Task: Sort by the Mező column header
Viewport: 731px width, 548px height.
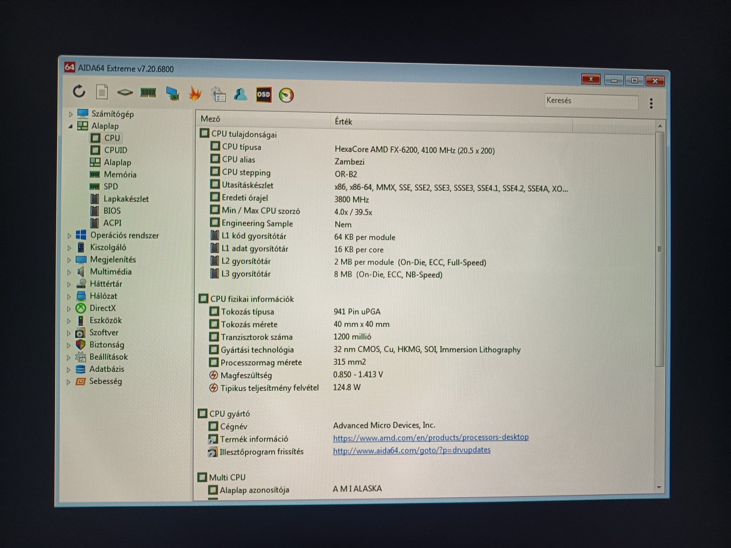Action: click(264, 119)
